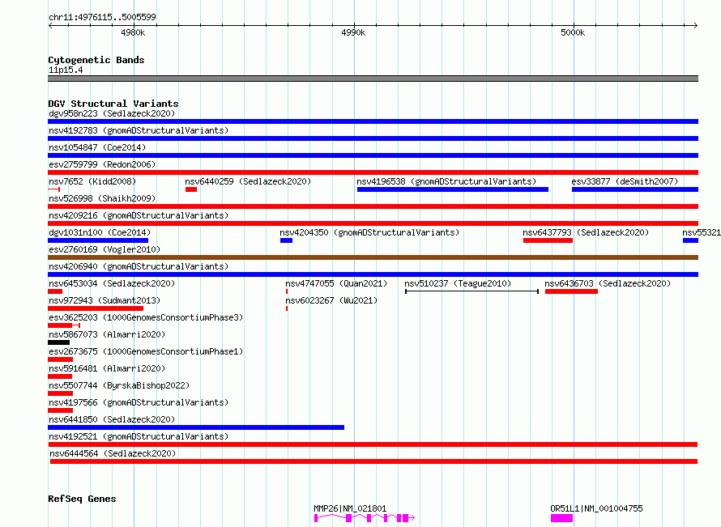Screen dimensions: 721x527
Task: Click the nsv6436703 (Sedlazeck2020) red bar
Action: pos(572,291)
